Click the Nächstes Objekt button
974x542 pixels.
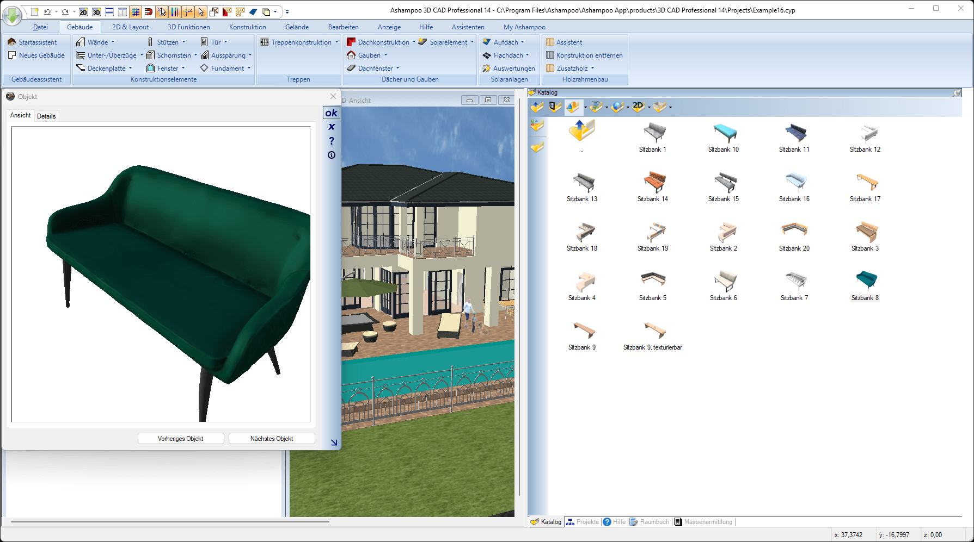pyautogui.click(x=271, y=438)
